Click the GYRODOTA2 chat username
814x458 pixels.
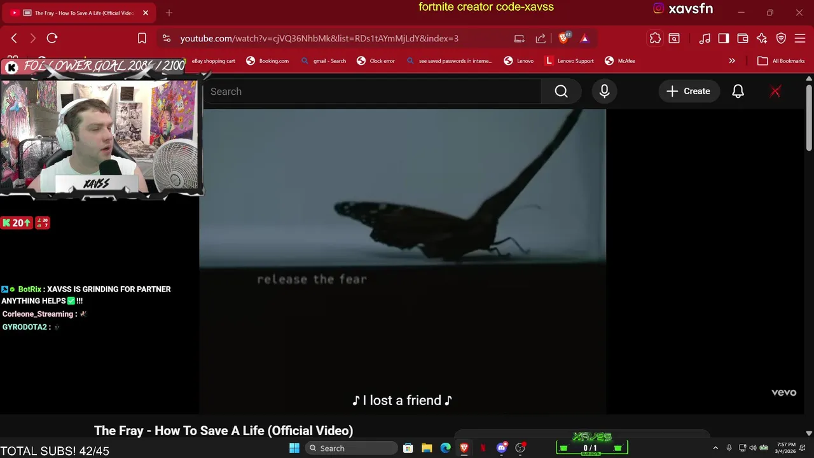point(25,327)
